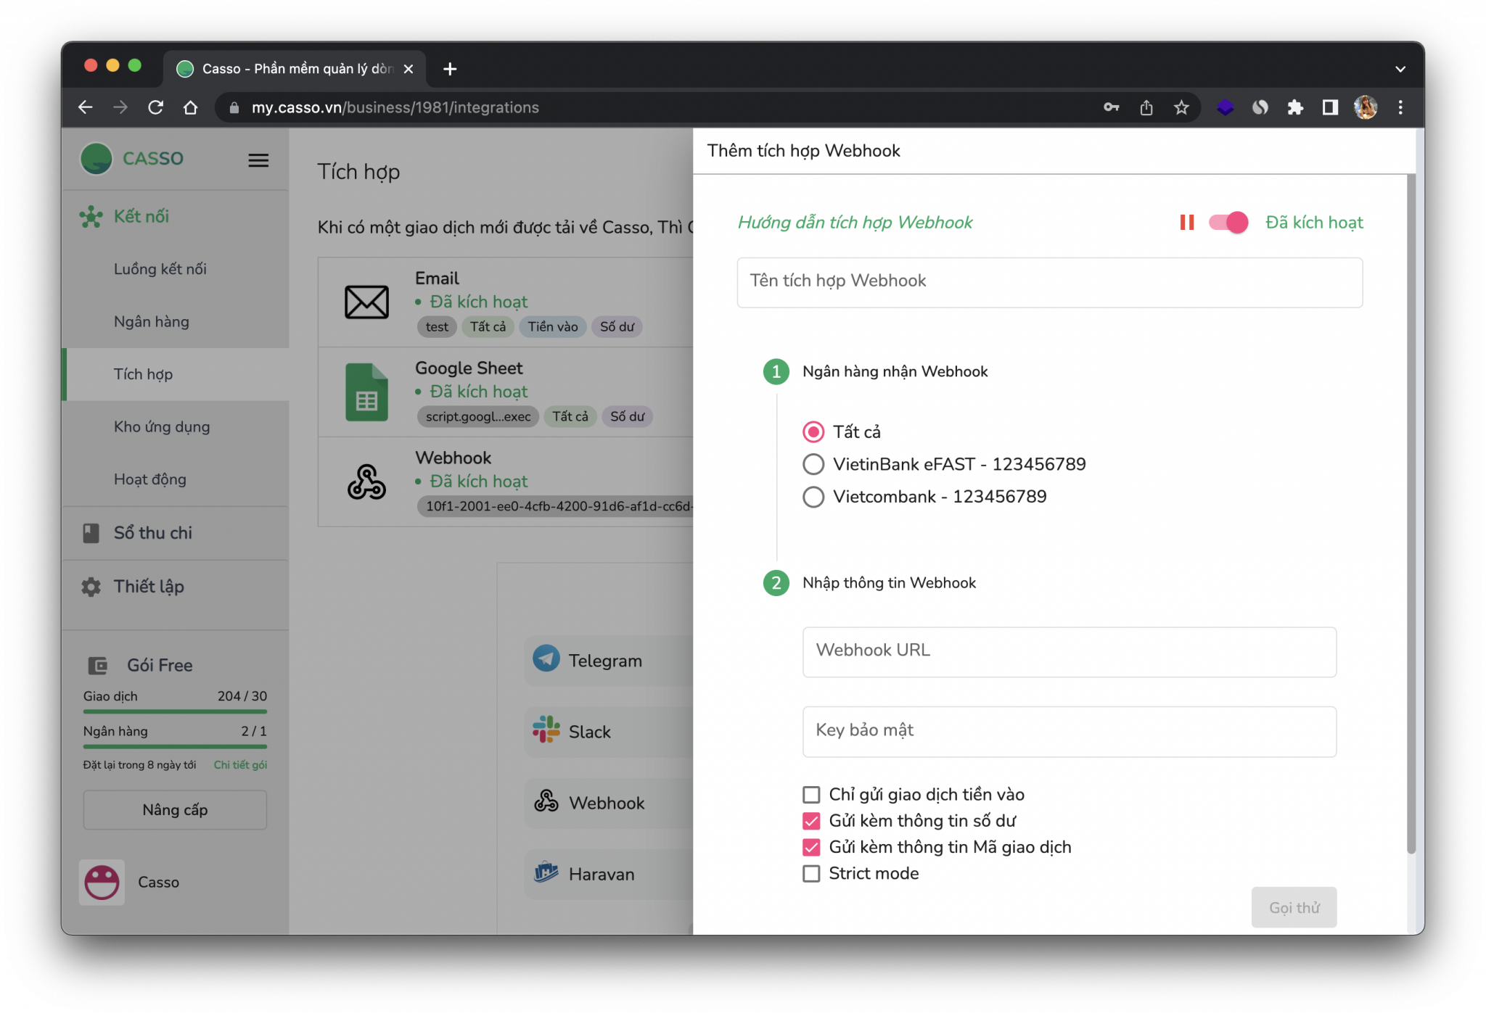Open the browser tab list chevron
1486x1016 pixels.
pyautogui.click(x=1400, y=69)
